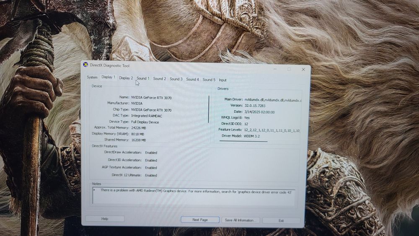Click the total memory value 24226 MB
The image size is (419, 236).
[x=138, y=128]
